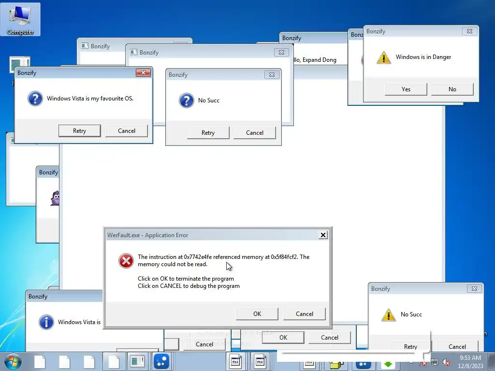Open the teal window app in taskbar
This screenshot has height=371, width=495.
pyautogui.click(x=137, y=361)
